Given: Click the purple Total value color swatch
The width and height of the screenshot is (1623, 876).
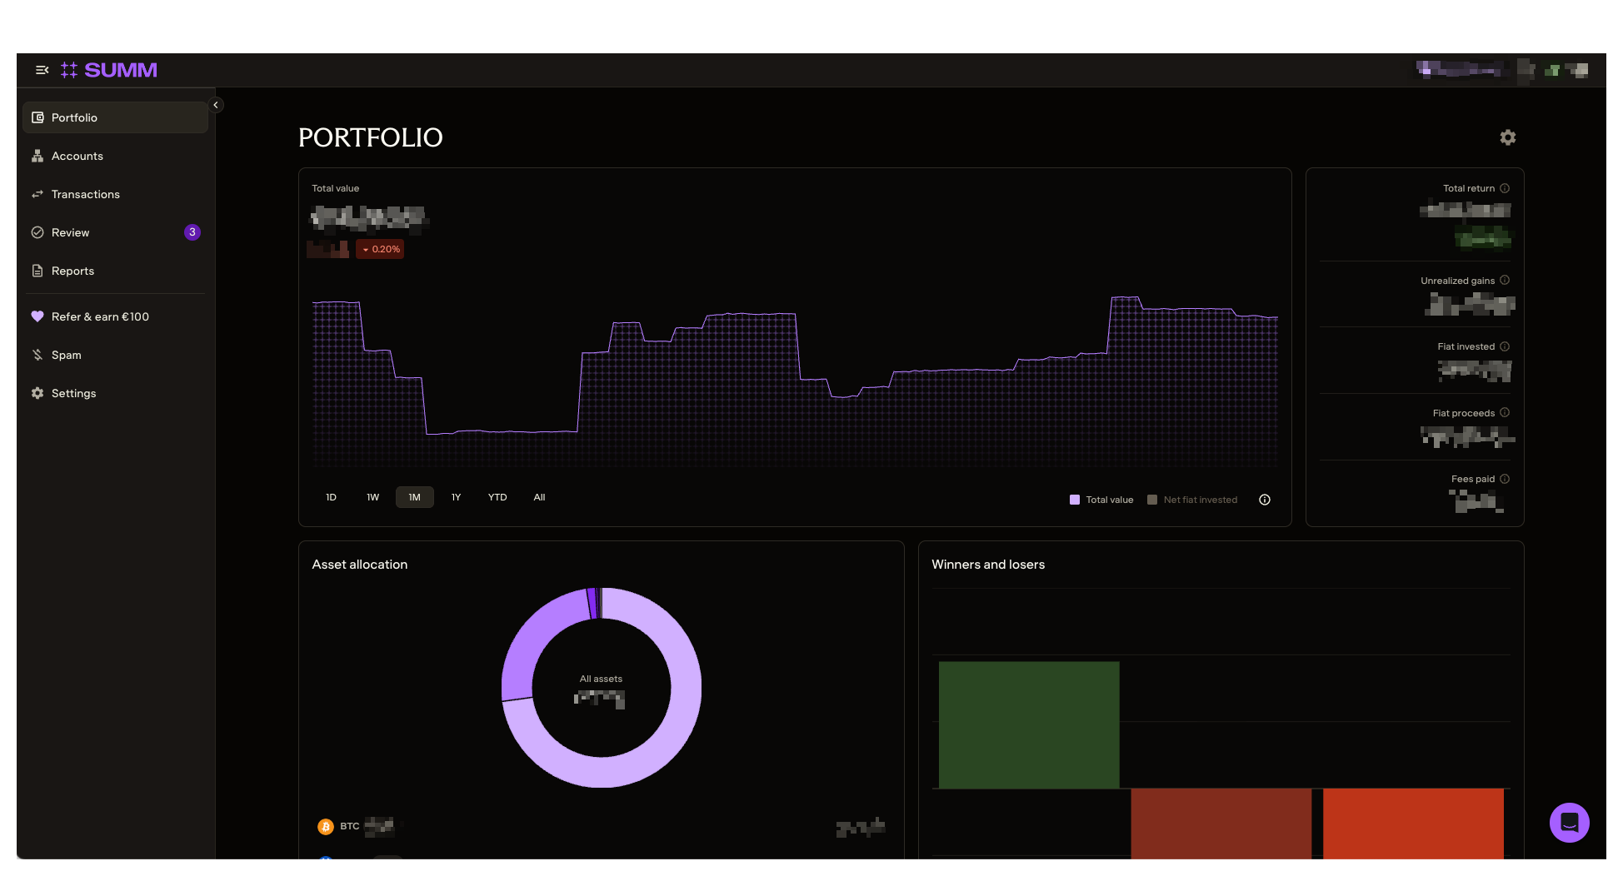Looking at the screenshot, I should pyautogui.click(x=1075, y=499).
